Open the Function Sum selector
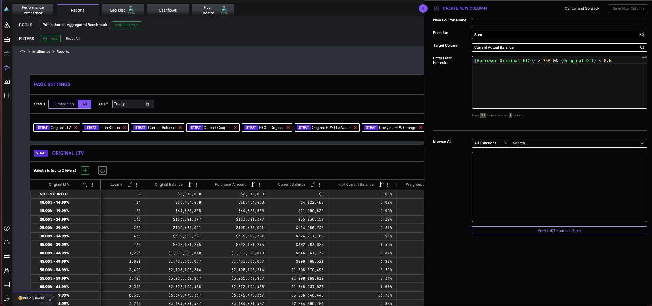Image resolution: width=652 pixels, height=306 pixels. click(559, 35)
